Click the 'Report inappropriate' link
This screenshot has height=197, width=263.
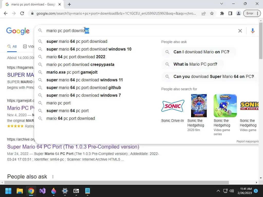pos(247,141)
